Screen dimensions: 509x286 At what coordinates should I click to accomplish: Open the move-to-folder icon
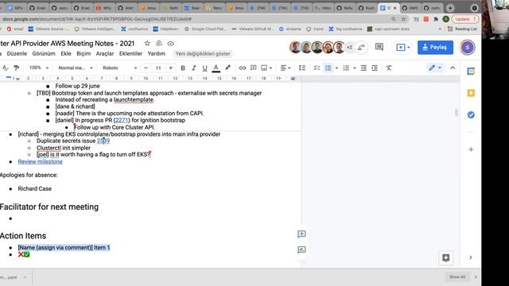159,44
